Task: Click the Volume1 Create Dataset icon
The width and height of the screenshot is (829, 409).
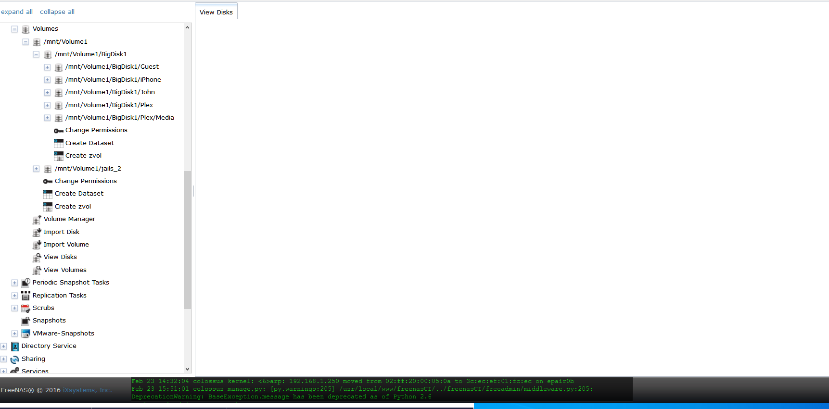Action: [48, 194]
